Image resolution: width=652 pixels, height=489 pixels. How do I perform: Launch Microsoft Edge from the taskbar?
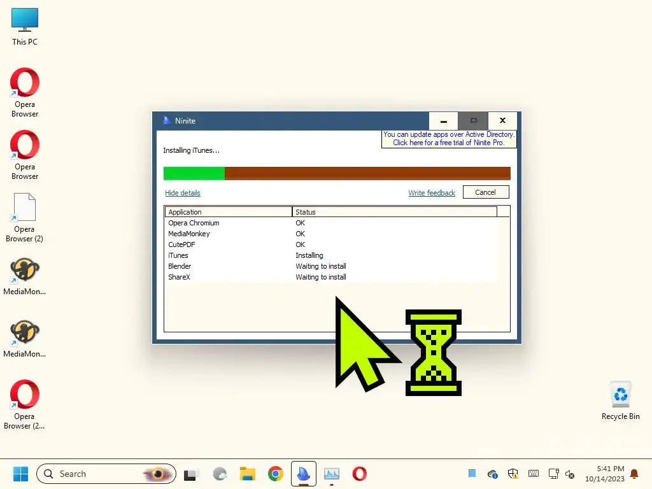tap(220, 474)
